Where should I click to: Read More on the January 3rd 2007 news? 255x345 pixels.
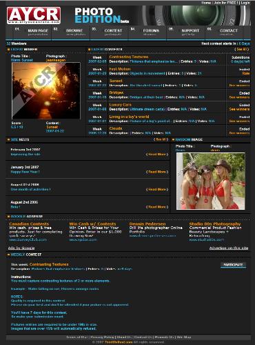point(157,172)
